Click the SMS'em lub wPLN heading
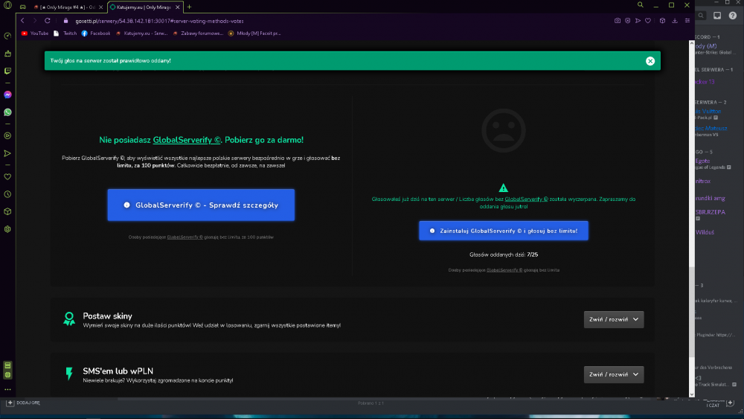Screen dimensions: 744x419 118,371
